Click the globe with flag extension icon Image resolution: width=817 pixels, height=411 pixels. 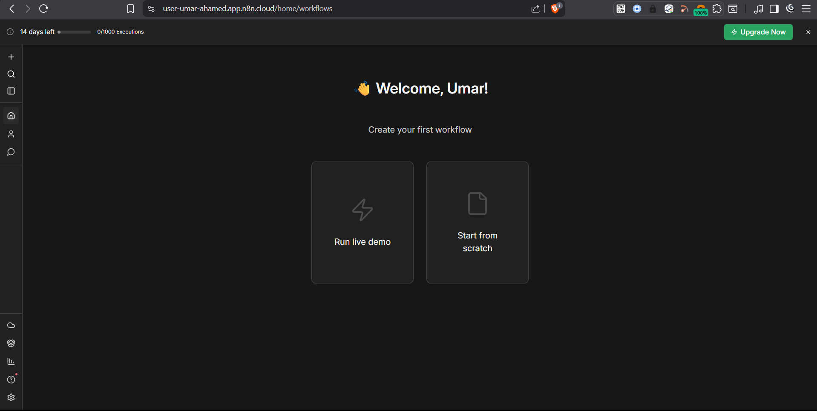669,9
